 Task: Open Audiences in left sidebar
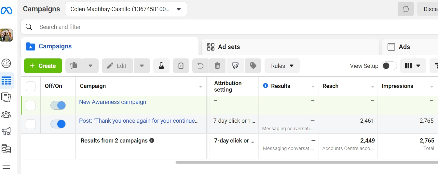pyautogui.click(x=6, y=114)
